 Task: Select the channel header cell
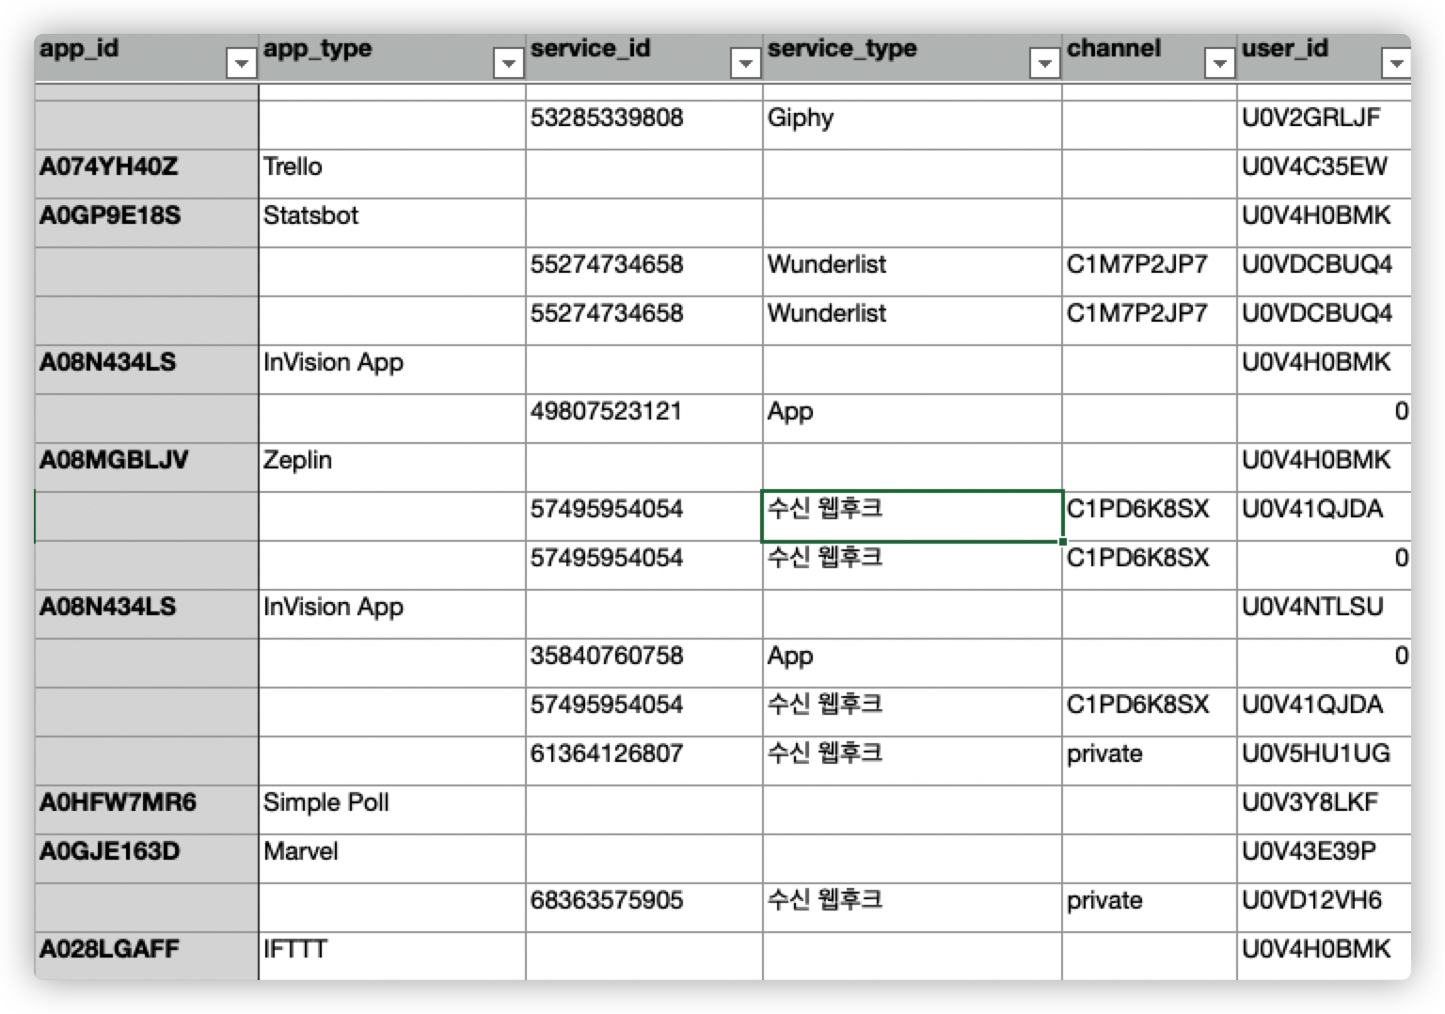pos(1149,57)
